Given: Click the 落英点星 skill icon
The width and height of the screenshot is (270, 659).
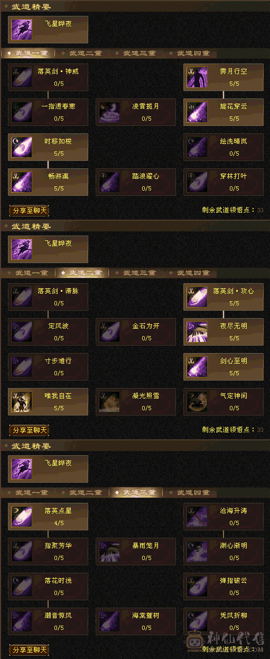Looking at the screenshot, I should pos(22,517).
